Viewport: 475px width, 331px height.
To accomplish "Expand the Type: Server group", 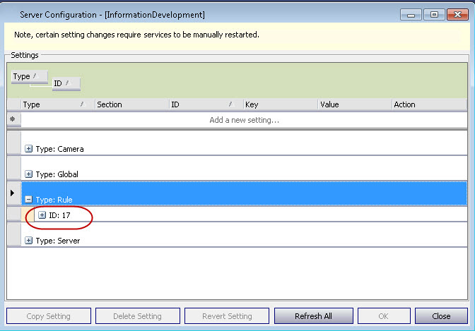I will coord(29,241).
